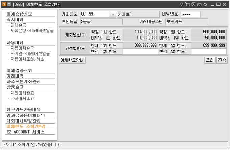Viewport: 230px width, 150px height.
Task: Open 타사대체출고 submenu item
Action: coord(22,98)
